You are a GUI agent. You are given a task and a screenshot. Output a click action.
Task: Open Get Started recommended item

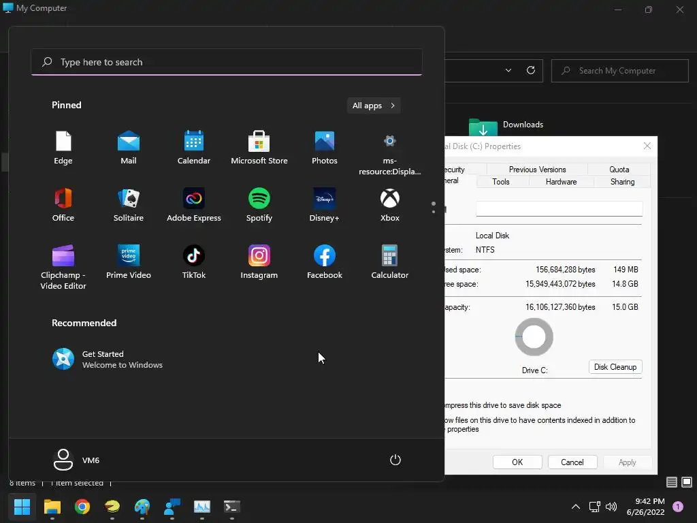tap(108, 360)
